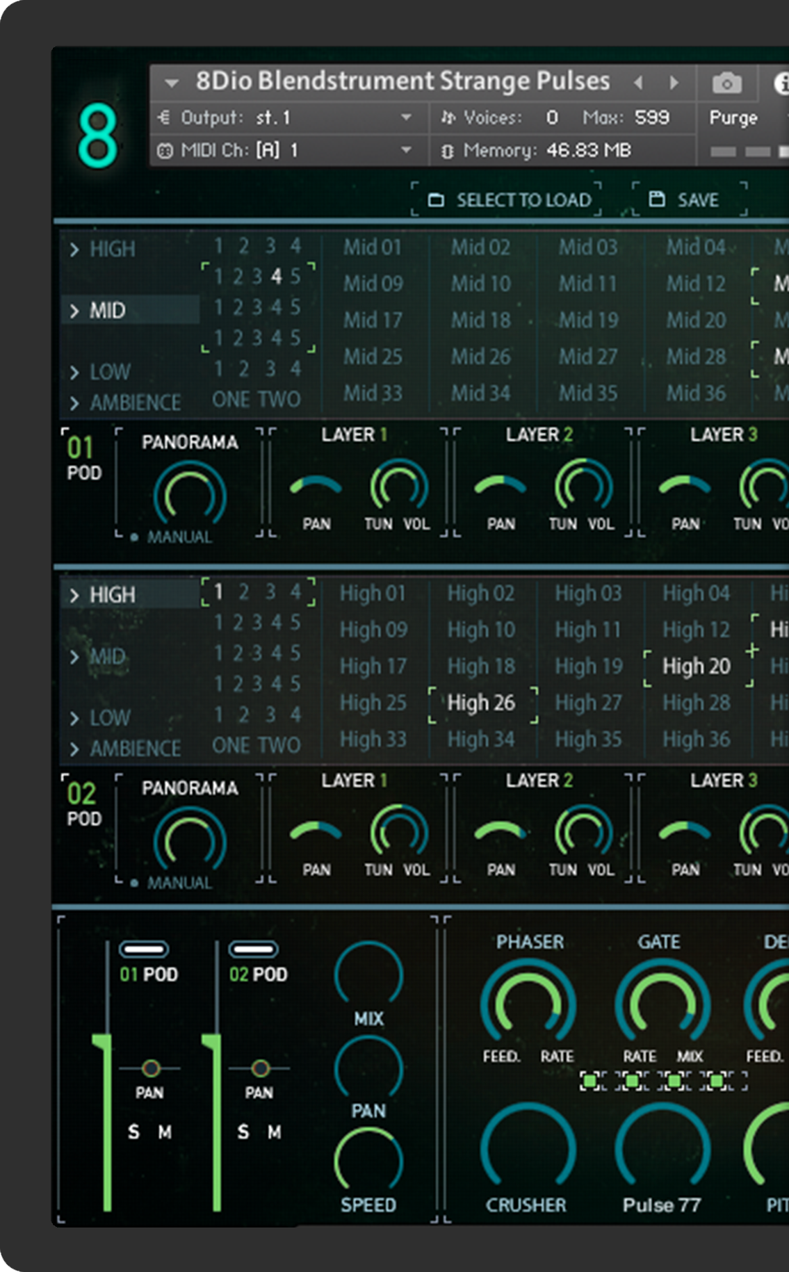
Task: Mute the 01 POD channel
Action: point(165,1132)
